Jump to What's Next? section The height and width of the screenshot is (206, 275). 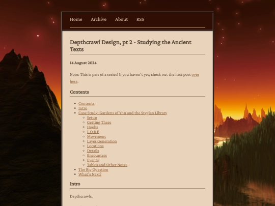(90, 174)
